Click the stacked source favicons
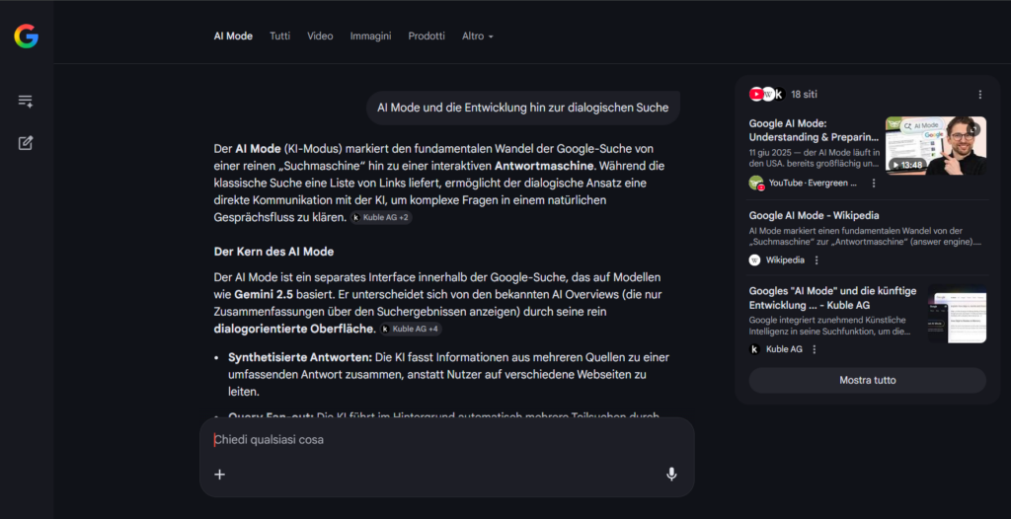 click(x=767, y=94)
